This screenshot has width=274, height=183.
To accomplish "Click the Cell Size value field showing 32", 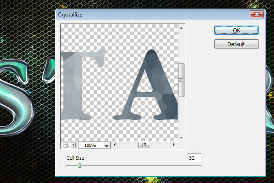I will 194,158.
